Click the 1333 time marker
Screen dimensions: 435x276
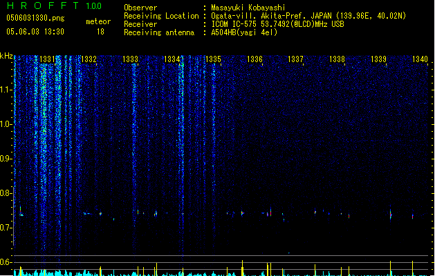tap(131, 59)
